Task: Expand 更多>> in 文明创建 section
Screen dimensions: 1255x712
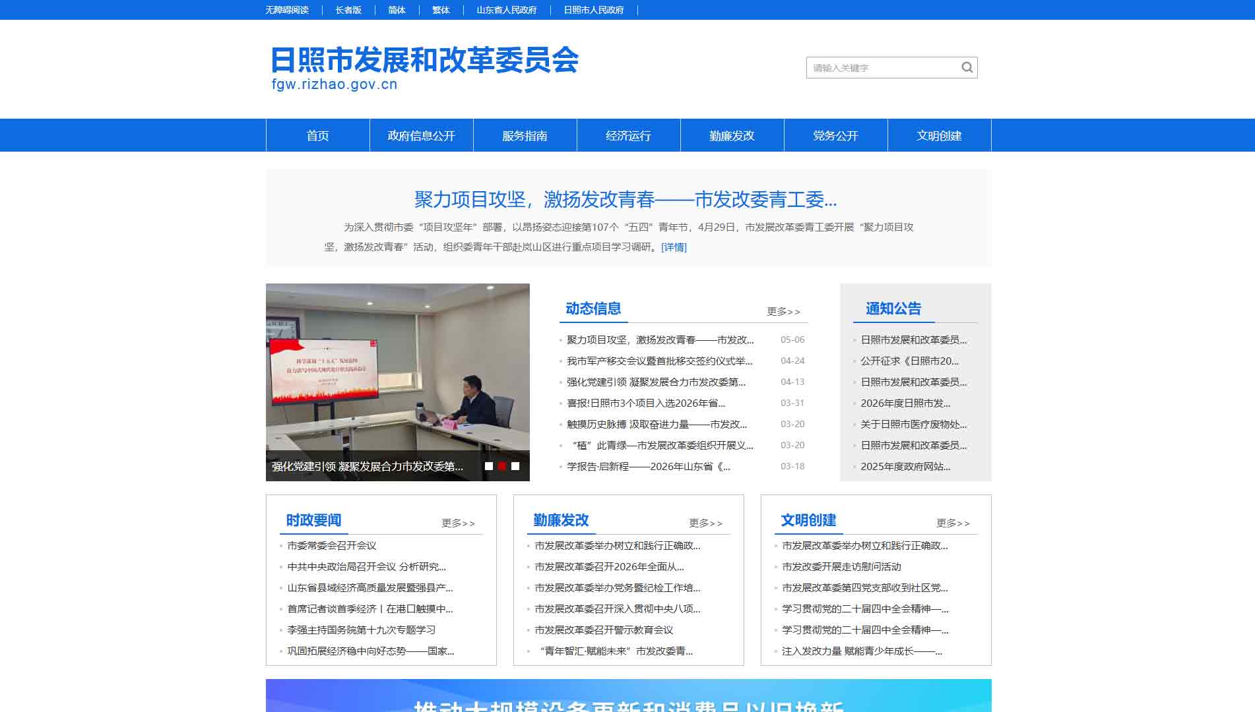Action: [953, 523]
